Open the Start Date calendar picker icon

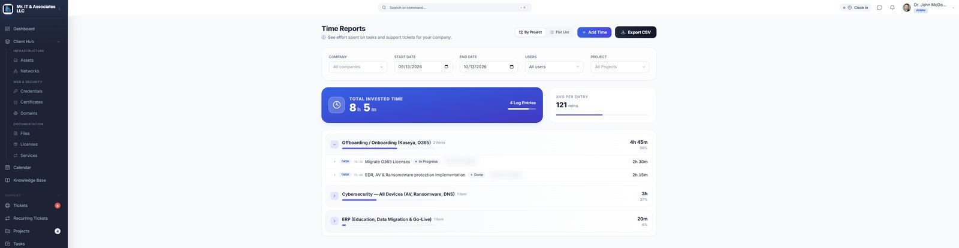point(447,67)
